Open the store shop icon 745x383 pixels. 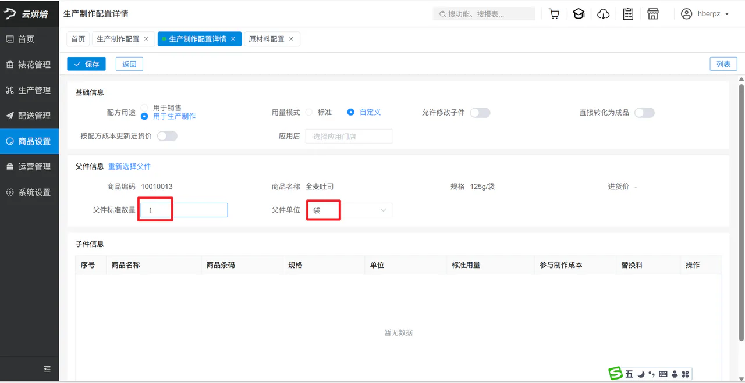(653, 14)
